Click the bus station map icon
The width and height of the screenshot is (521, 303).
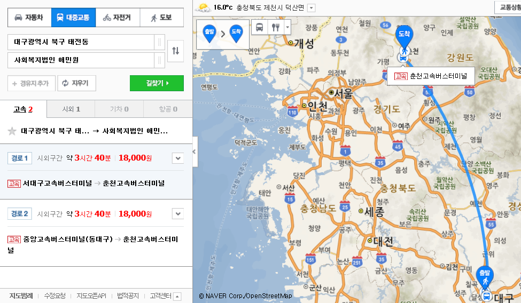point(260,27)
